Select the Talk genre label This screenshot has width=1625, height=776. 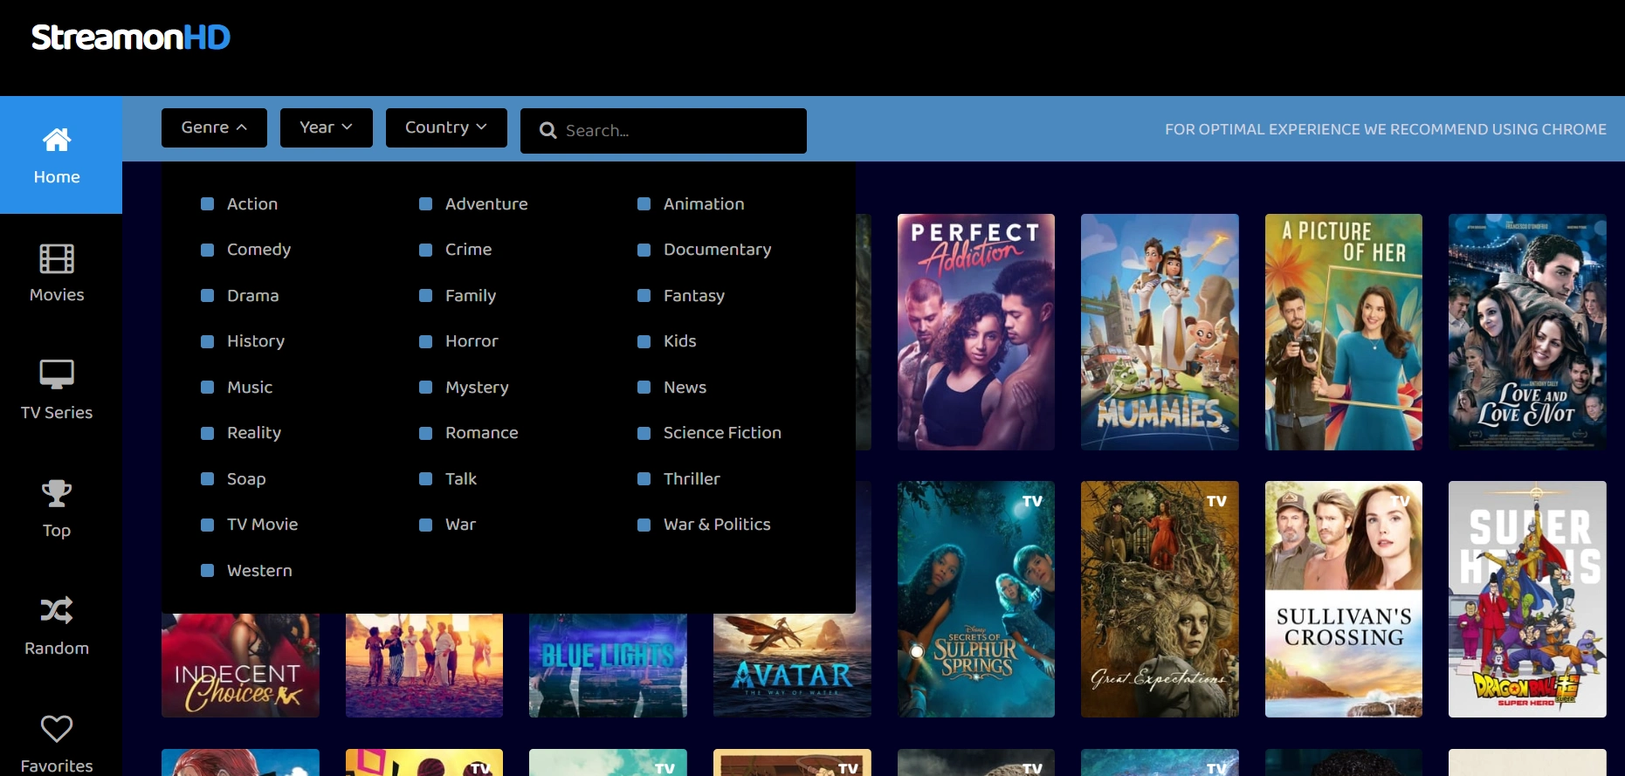461,479
